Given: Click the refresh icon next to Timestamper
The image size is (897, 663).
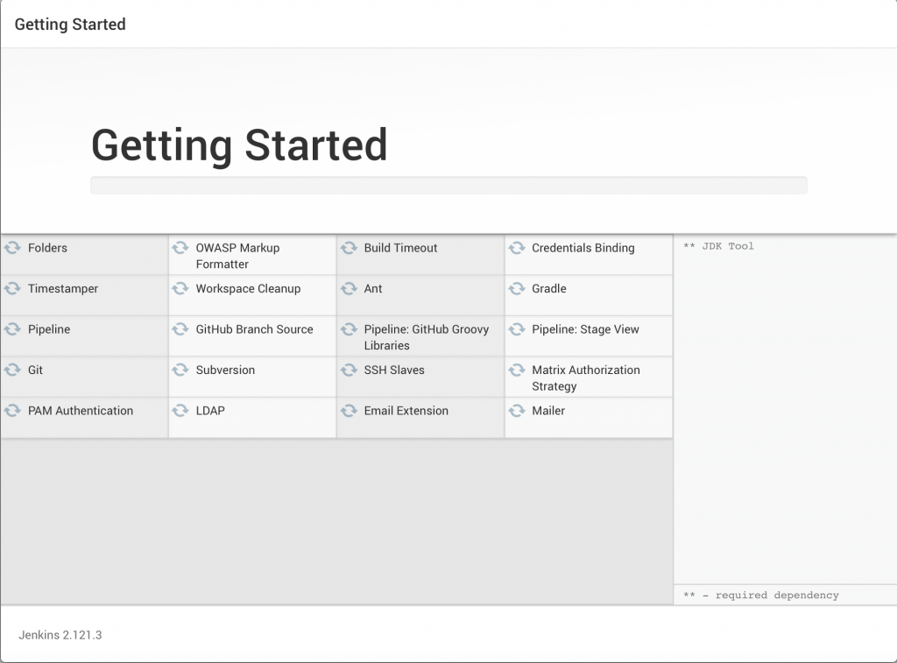Looking at the screenshot, I should tap(13, 289).
